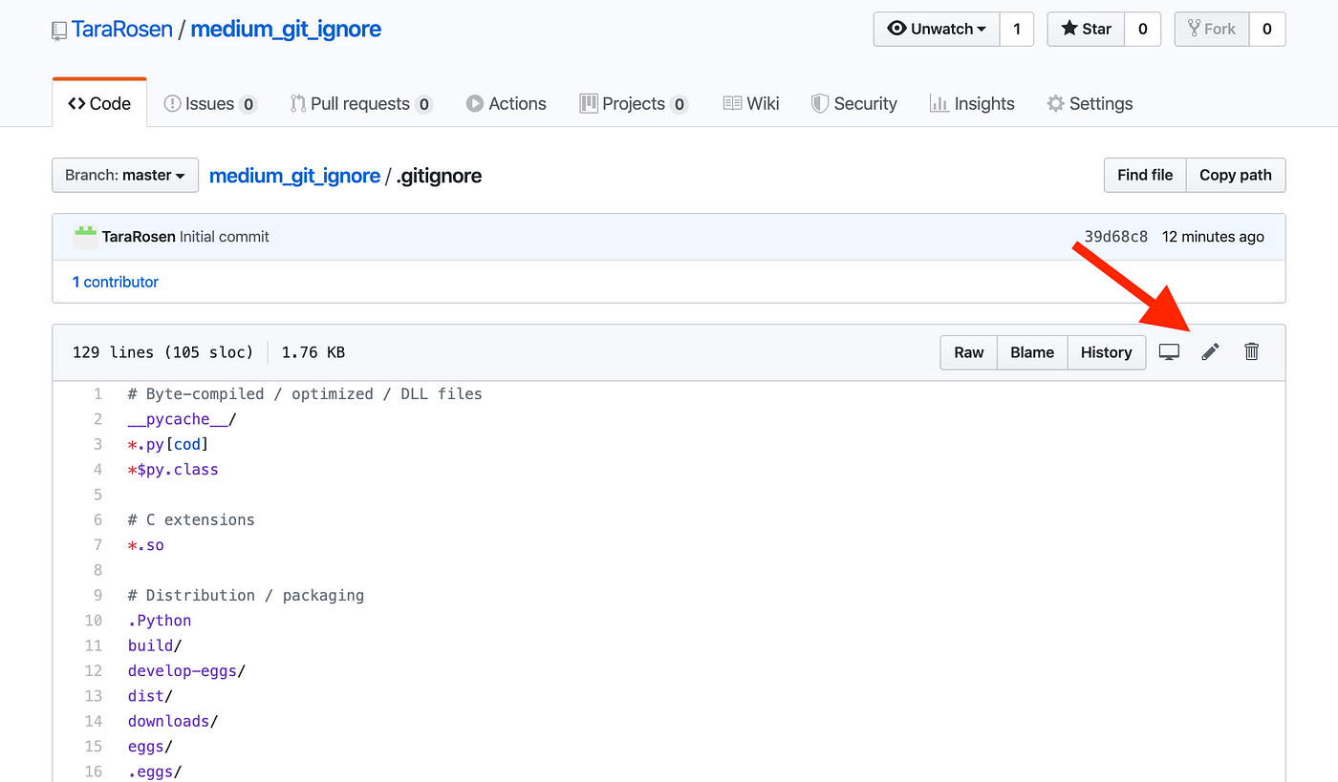Screen dimensions: 1338x782
Task: Open the Blame view
Action: click(x=1032, y=352)
